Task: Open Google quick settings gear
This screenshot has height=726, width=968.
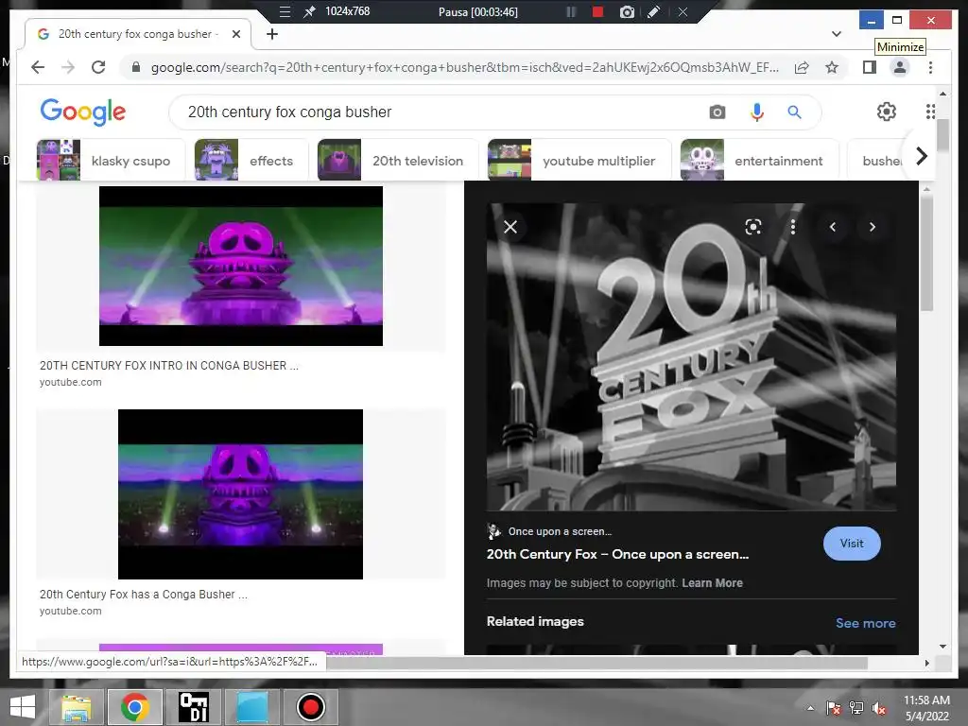Action: (x=887, y=112)
